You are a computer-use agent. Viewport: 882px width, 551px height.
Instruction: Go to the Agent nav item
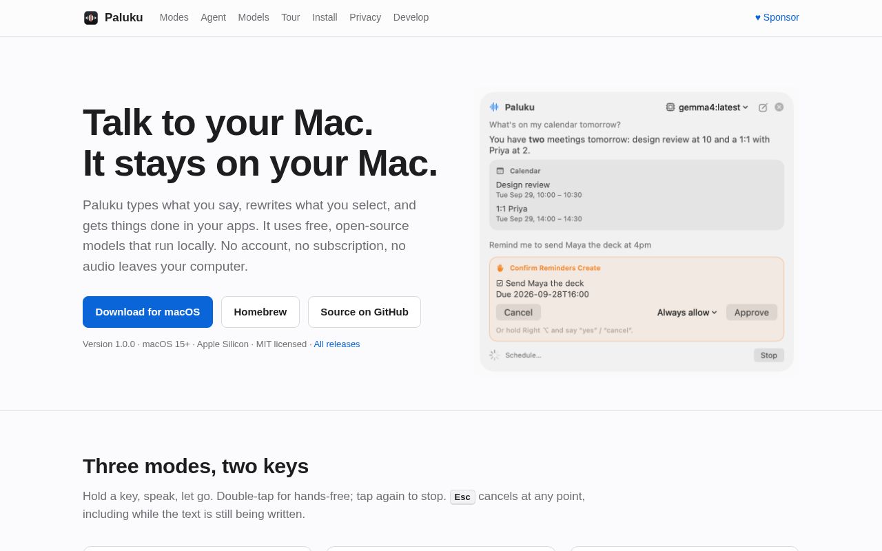[x=214, y=17]
